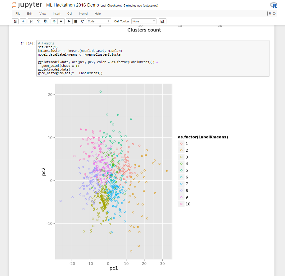
Task: Click the Cell Toolbar label
Action: click(x=122, y=21)
